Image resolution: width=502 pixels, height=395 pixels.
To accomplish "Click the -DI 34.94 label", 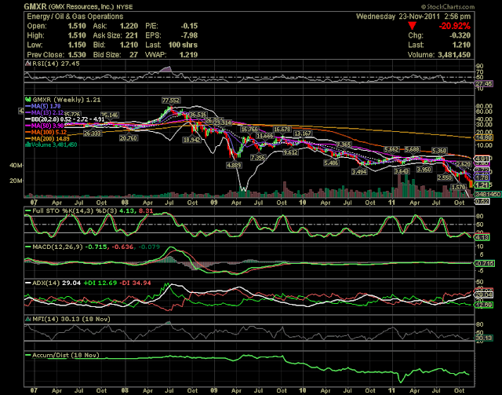I will 135,283.
